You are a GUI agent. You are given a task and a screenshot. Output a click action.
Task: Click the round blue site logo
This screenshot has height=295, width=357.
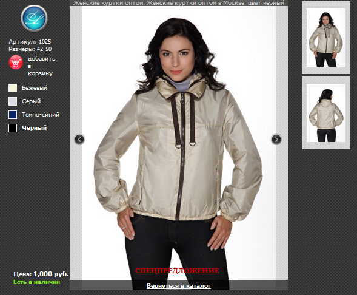point(34,18)
